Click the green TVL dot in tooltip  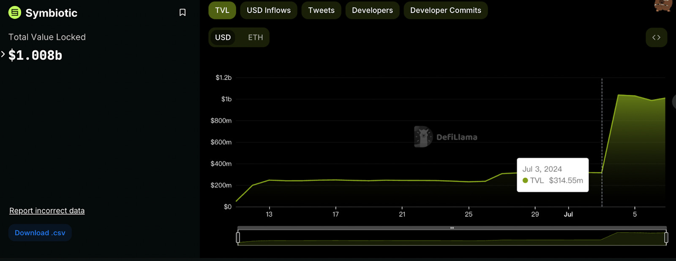525,180
